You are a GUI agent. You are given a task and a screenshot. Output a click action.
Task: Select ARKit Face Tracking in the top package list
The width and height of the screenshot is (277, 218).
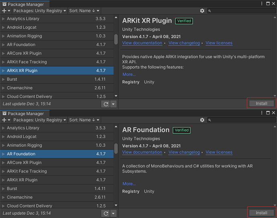pyautogui.click(x=57, y=62)
